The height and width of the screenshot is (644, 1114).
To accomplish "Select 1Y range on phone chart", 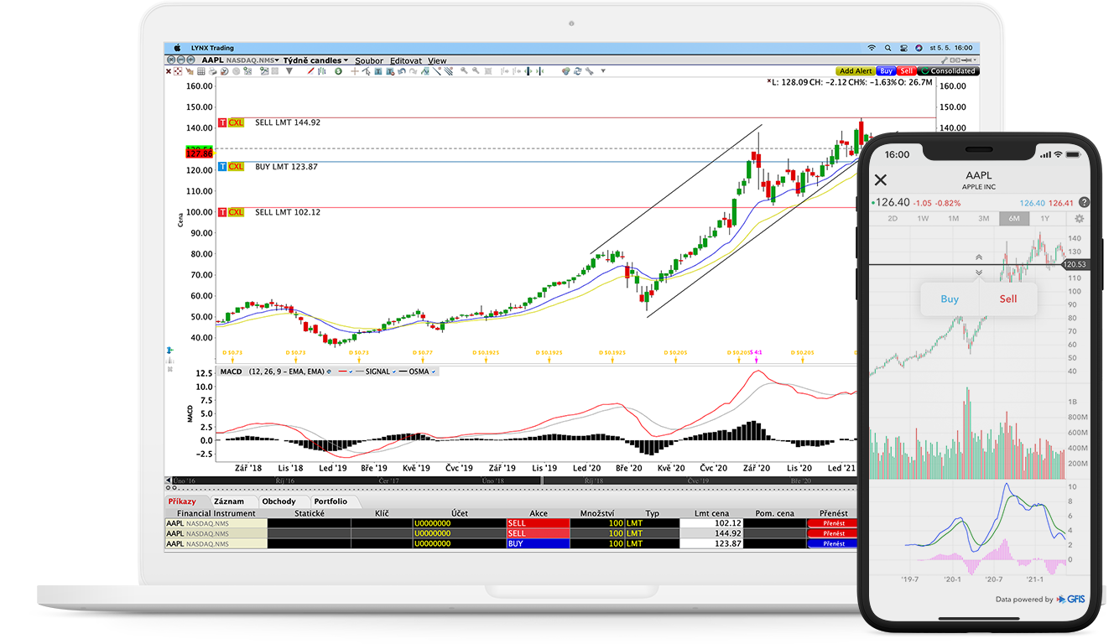I will [1045, 219].
